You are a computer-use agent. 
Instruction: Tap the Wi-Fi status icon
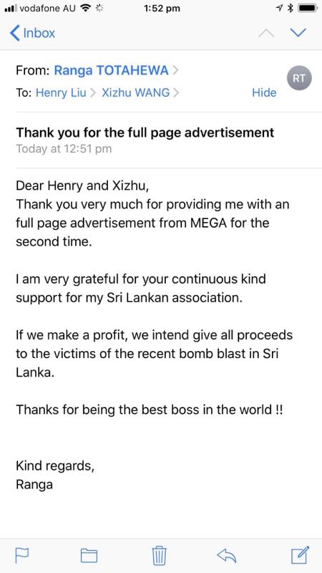pos(85,8)
